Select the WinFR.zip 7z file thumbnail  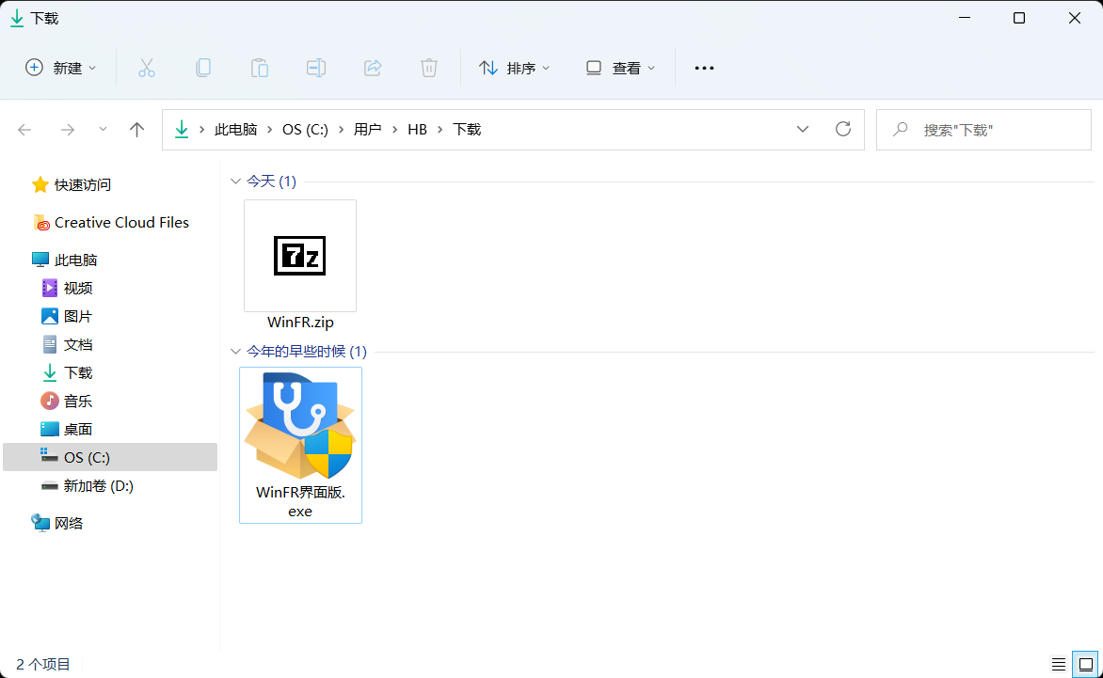[x=299, y=256]
